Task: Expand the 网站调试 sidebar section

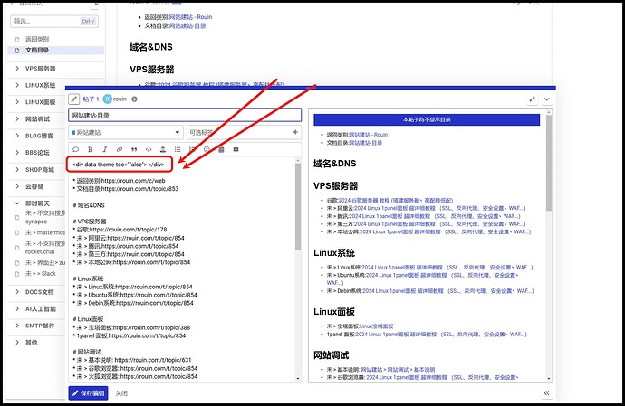Action: [17, 119]
